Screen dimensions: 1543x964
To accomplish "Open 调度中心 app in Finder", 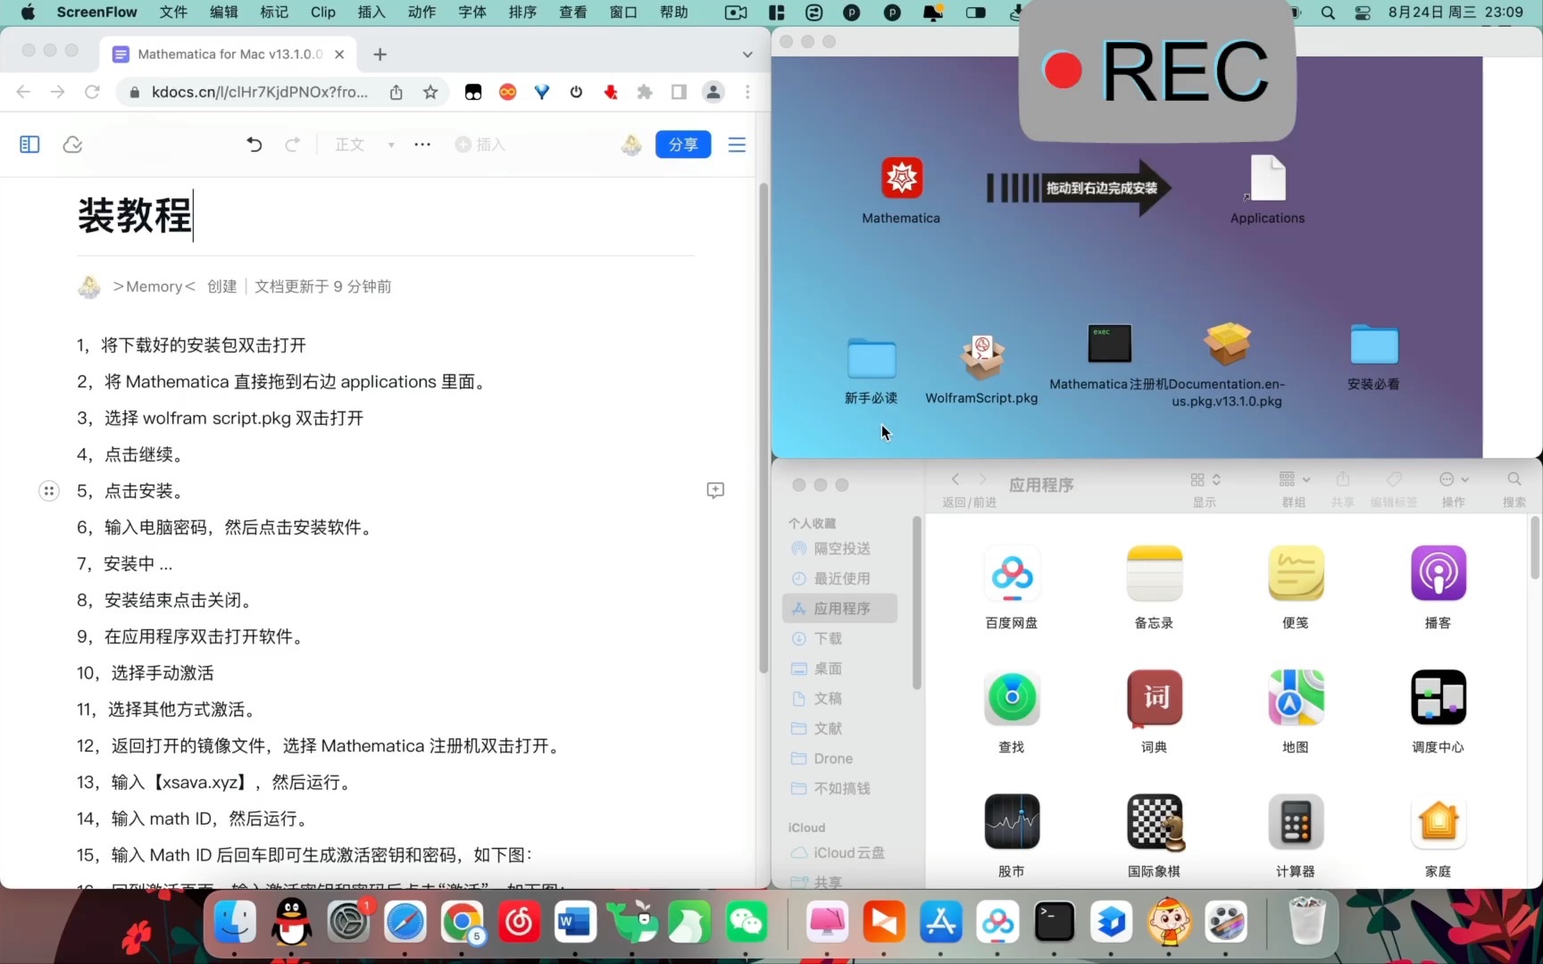I will 1438,698.
